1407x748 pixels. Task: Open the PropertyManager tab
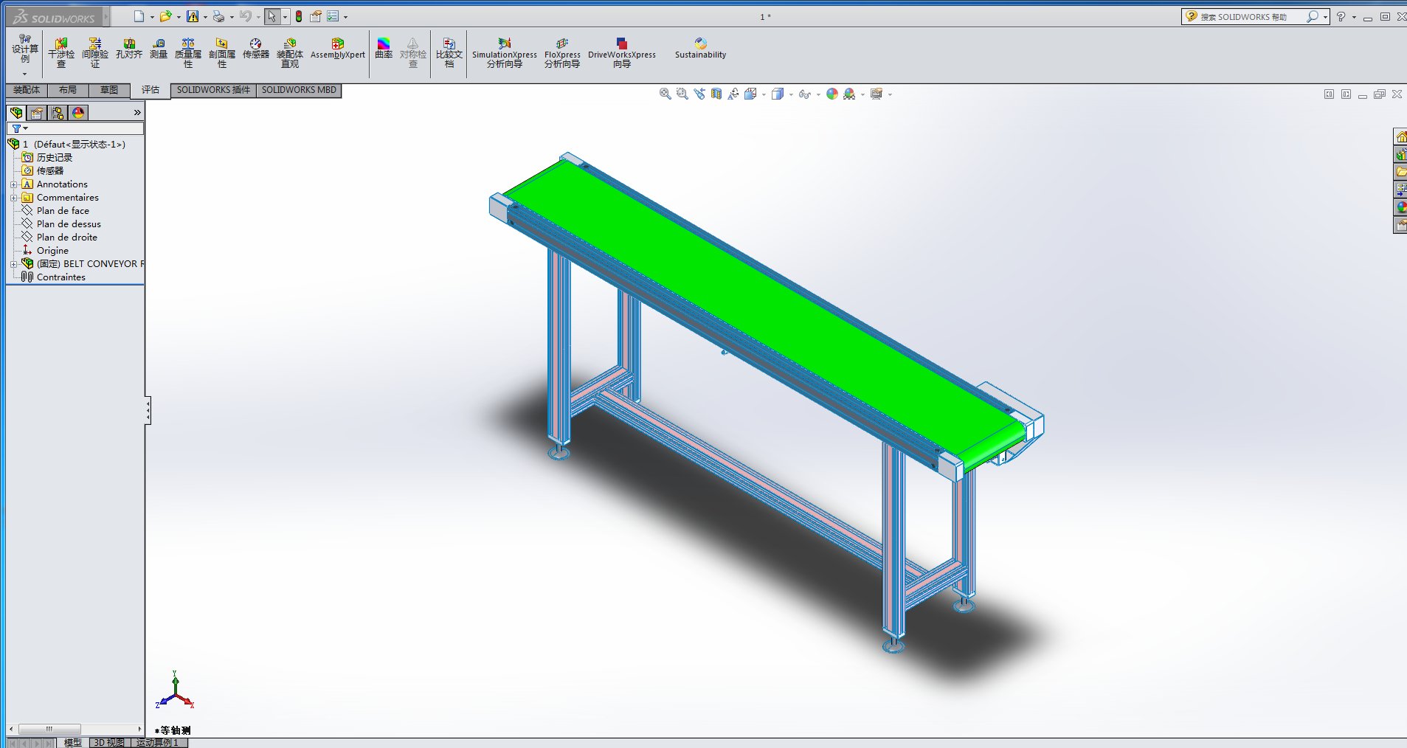(x=37, y=112)
